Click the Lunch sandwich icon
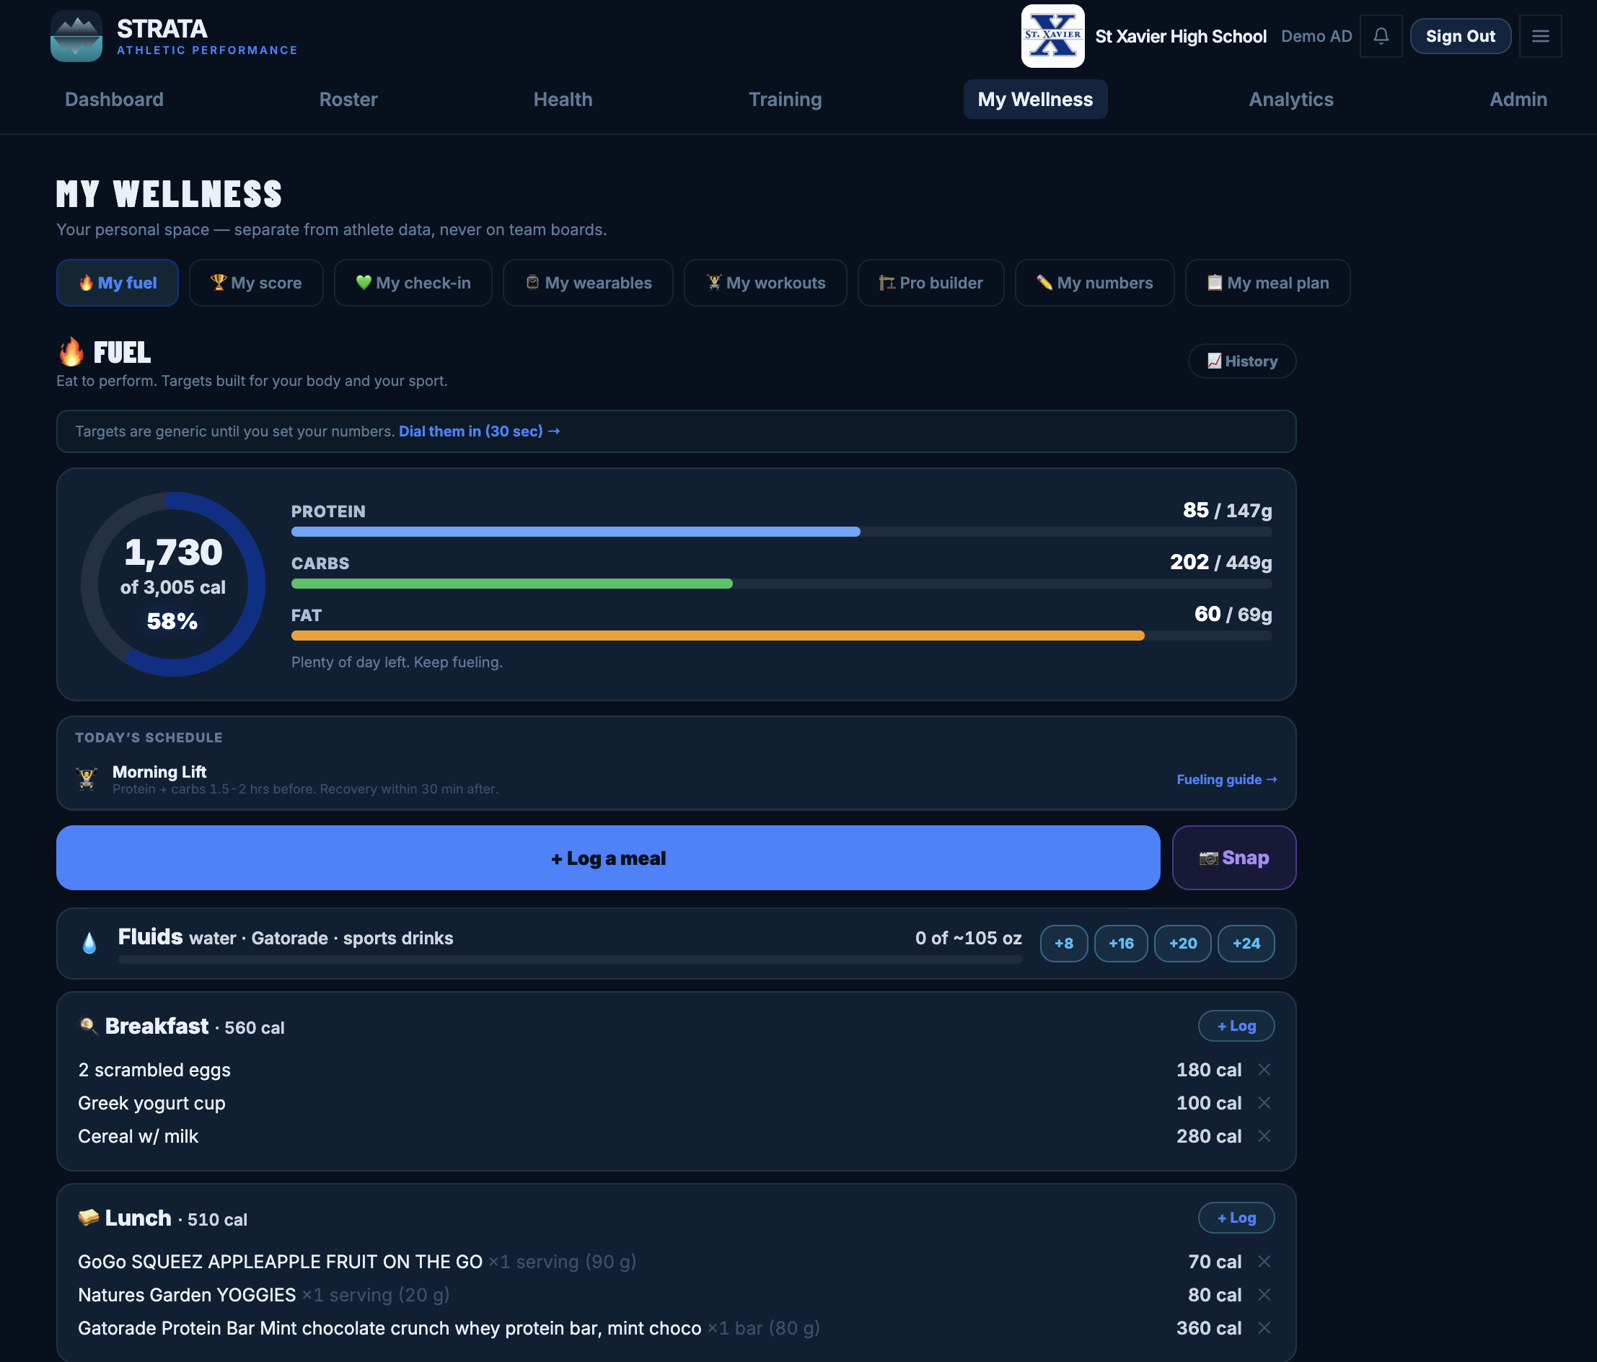Image resolution: width=1597 pixels, height=1362 pixels. tap(89, 1217)
